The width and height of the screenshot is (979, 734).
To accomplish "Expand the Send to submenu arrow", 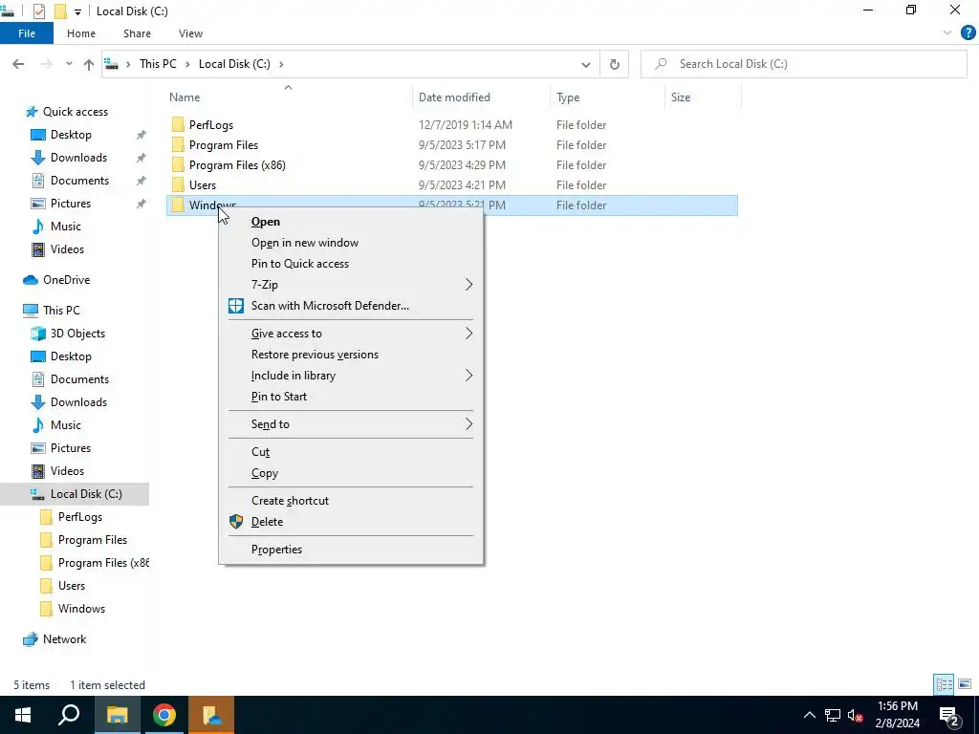I will (468, 423).
